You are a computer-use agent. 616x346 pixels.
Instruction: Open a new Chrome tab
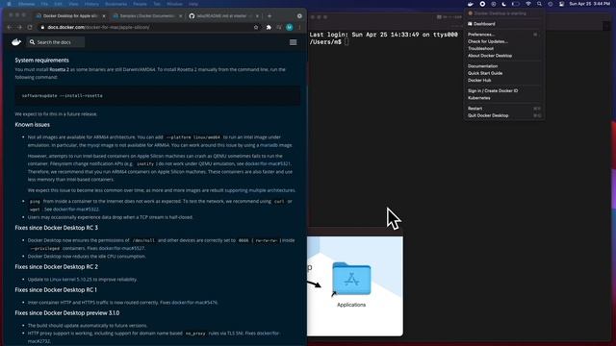269,16
